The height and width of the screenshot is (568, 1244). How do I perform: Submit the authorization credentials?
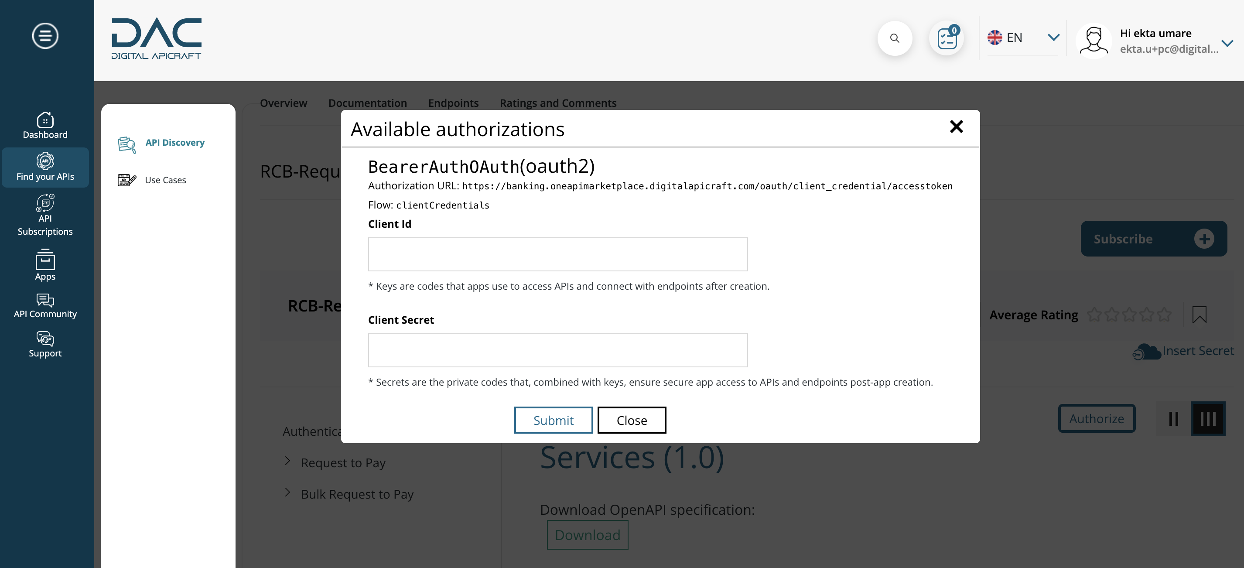pyautogui.click(x=553, y=420)
